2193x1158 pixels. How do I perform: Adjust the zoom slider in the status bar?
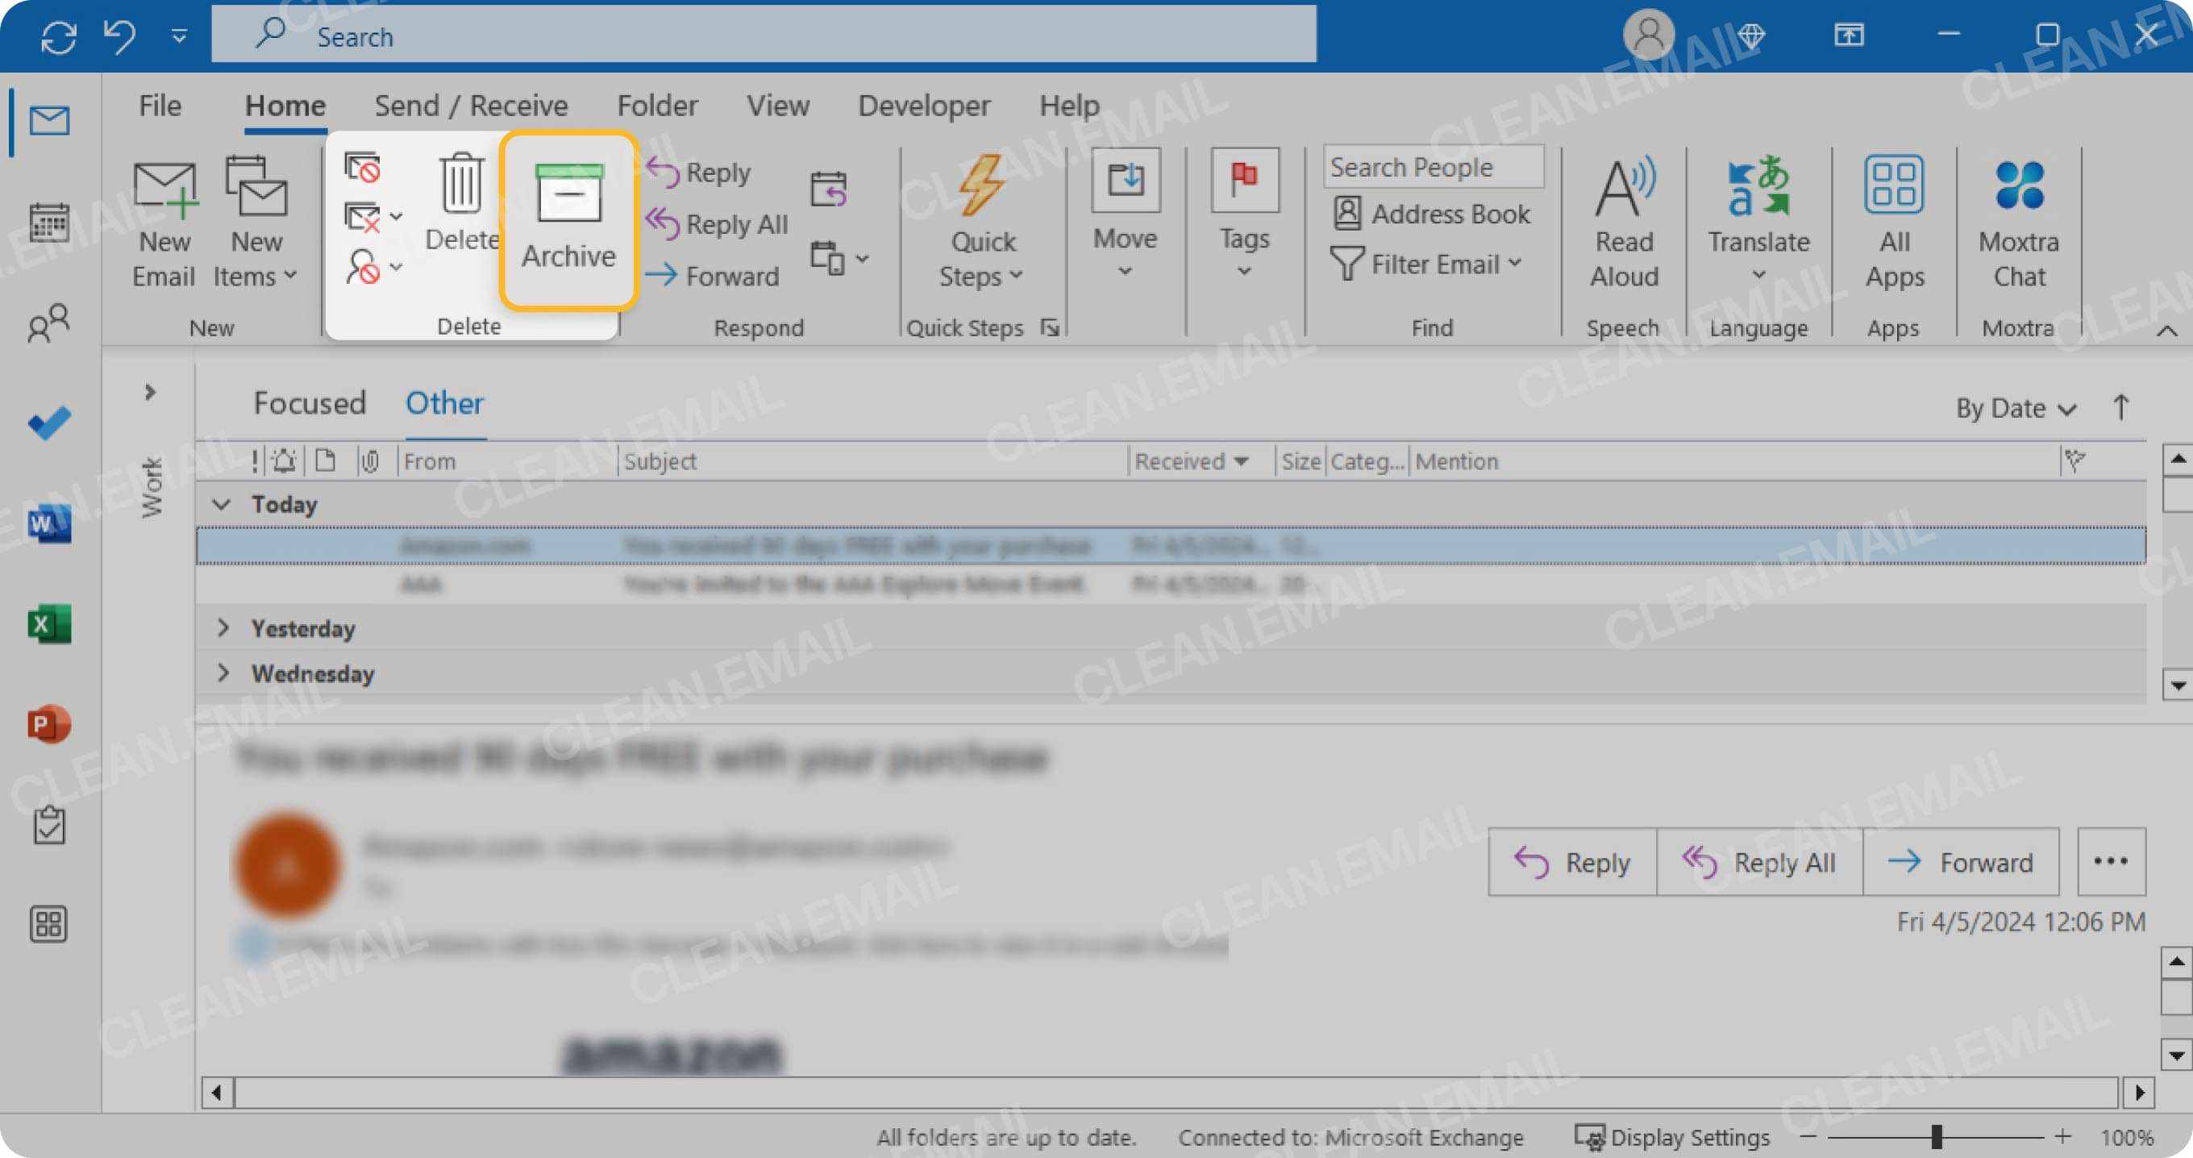coord(1936,1137)
